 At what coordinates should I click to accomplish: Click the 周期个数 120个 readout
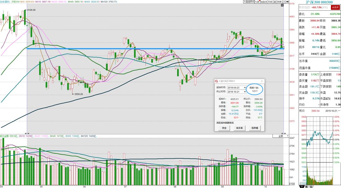[255, 89]
